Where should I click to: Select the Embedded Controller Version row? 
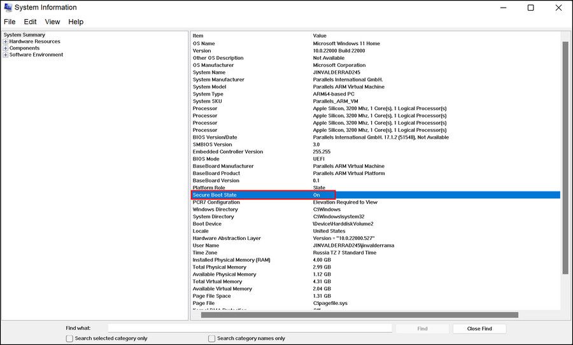tap(376, 151)
